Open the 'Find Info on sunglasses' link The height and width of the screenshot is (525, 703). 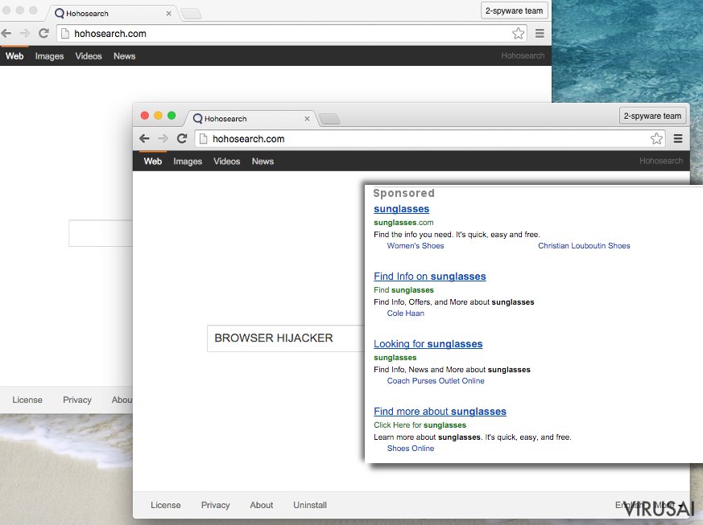[x=430, y=277]
